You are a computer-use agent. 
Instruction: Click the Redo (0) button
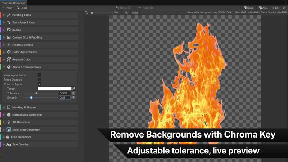(146, 8)
